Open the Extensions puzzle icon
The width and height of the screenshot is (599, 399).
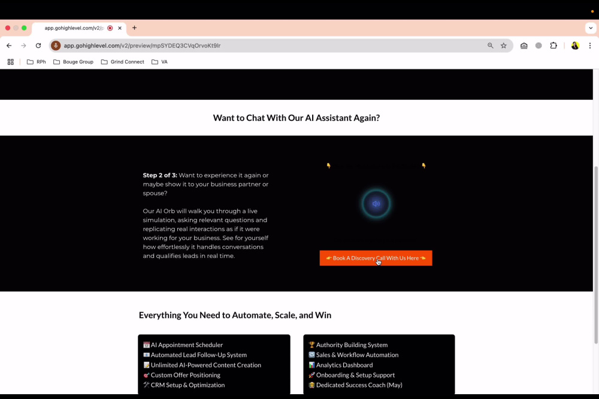(553, 45)
